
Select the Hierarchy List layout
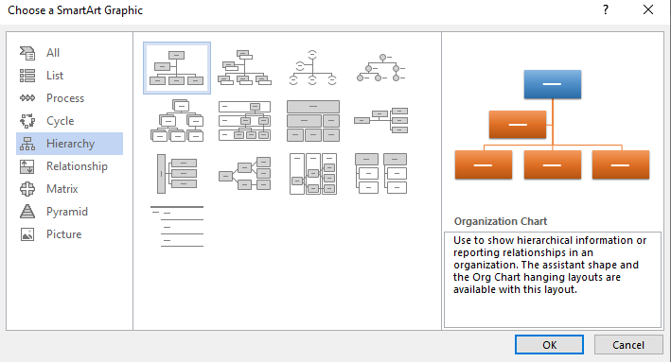(380, 174)
